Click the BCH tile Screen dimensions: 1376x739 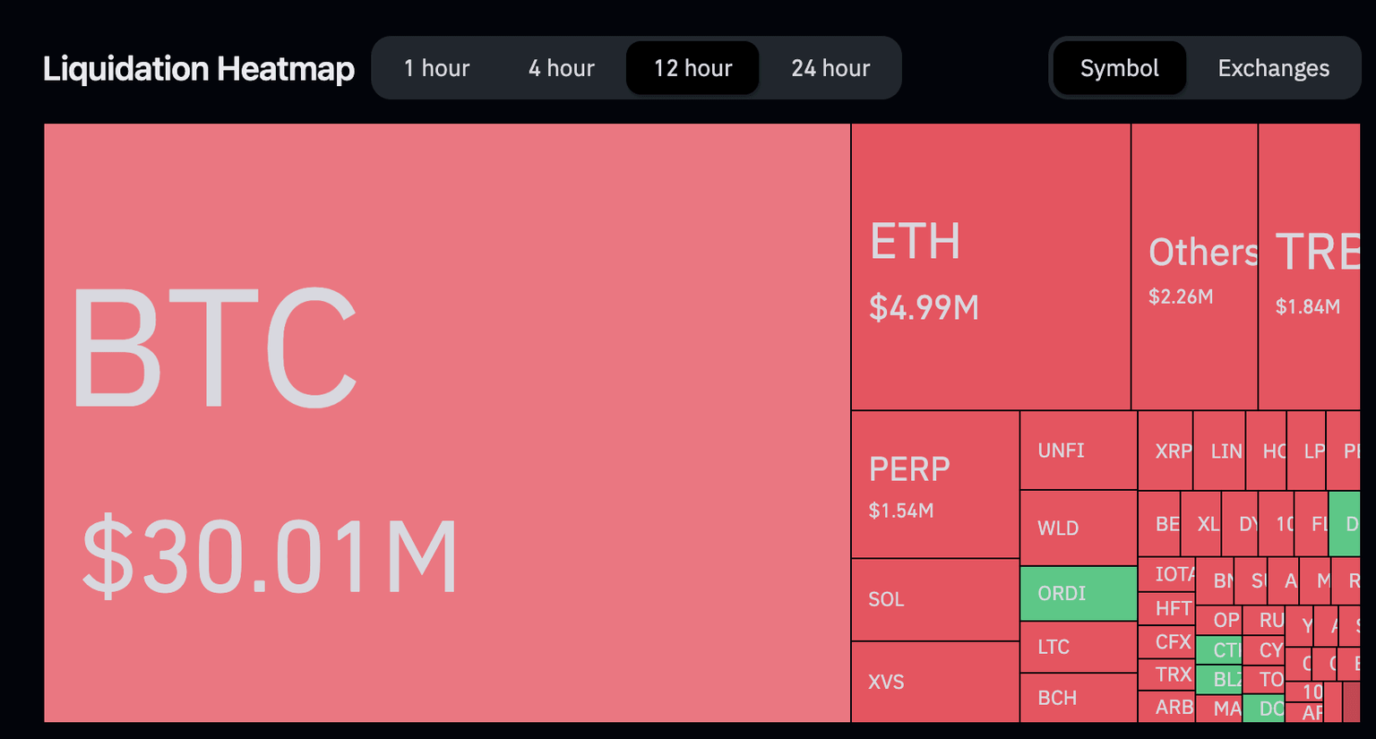pos(1078,698)
